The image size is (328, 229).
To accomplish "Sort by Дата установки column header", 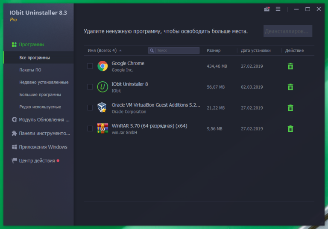I will coord(256,51).
